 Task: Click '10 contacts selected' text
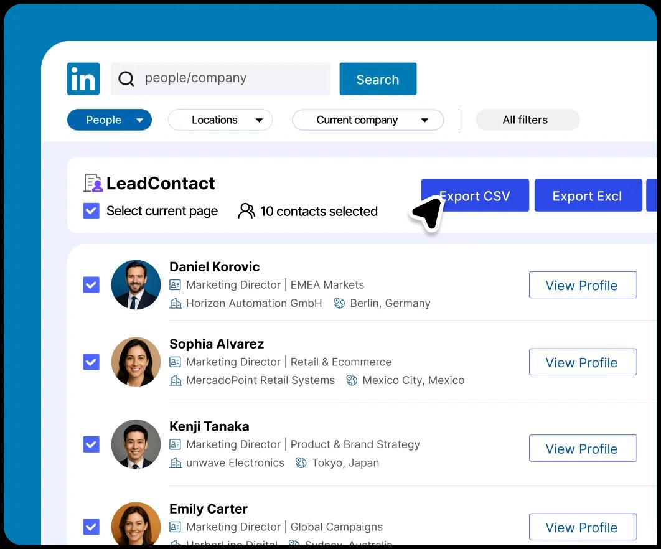tap(319, 211)
